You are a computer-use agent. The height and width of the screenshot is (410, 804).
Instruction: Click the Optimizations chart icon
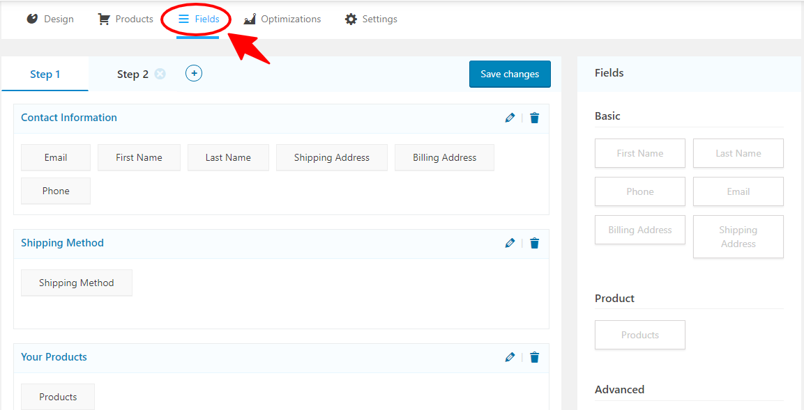tap(250, 19)
